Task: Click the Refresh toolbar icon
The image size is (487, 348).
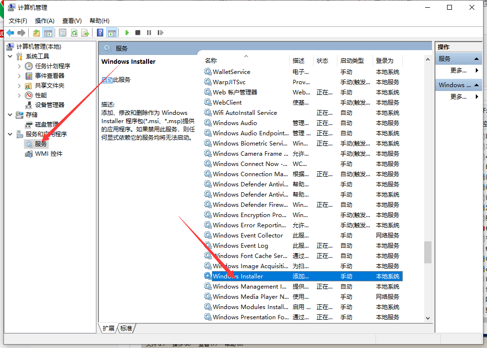Action: [x=74, y=33]
